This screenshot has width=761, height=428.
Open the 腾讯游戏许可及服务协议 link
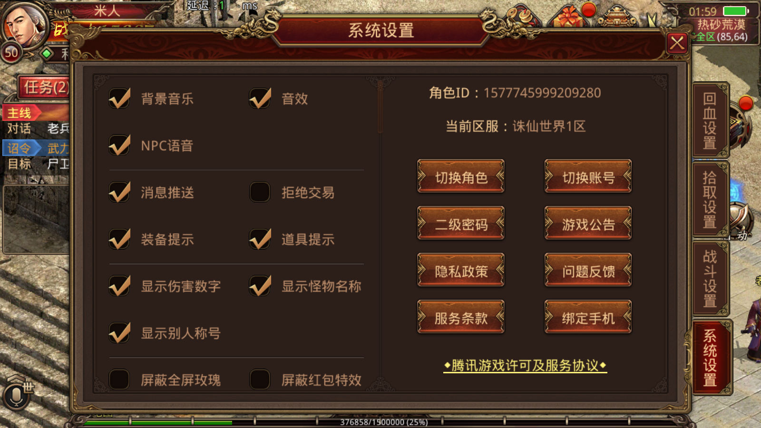click(525, 365)
